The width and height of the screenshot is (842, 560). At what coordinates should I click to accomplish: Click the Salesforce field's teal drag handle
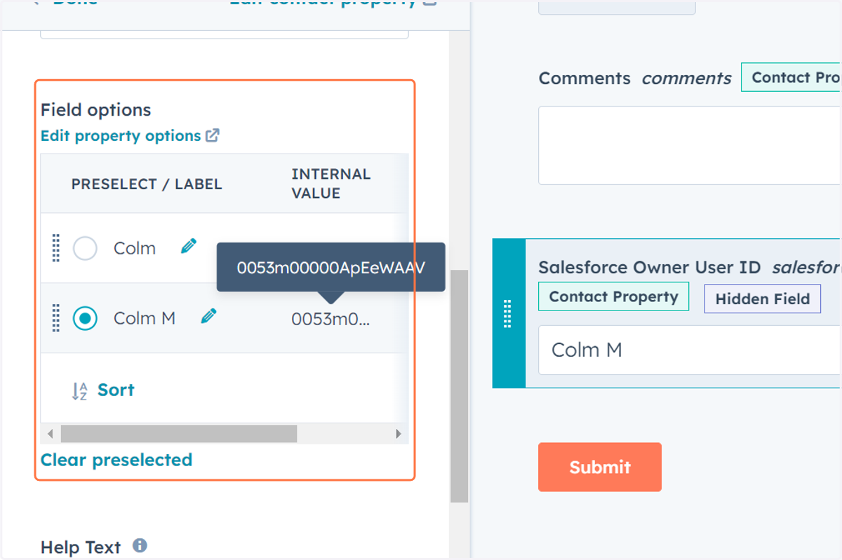509,313
